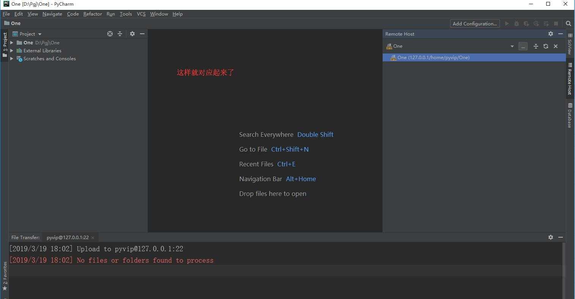The image size is (575, 299).
Task: Open the Refactor menu
Action: point(93,14)
